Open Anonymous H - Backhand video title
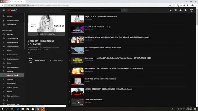The height and width of the screenshot is (111, 198). tap(118, 58)
